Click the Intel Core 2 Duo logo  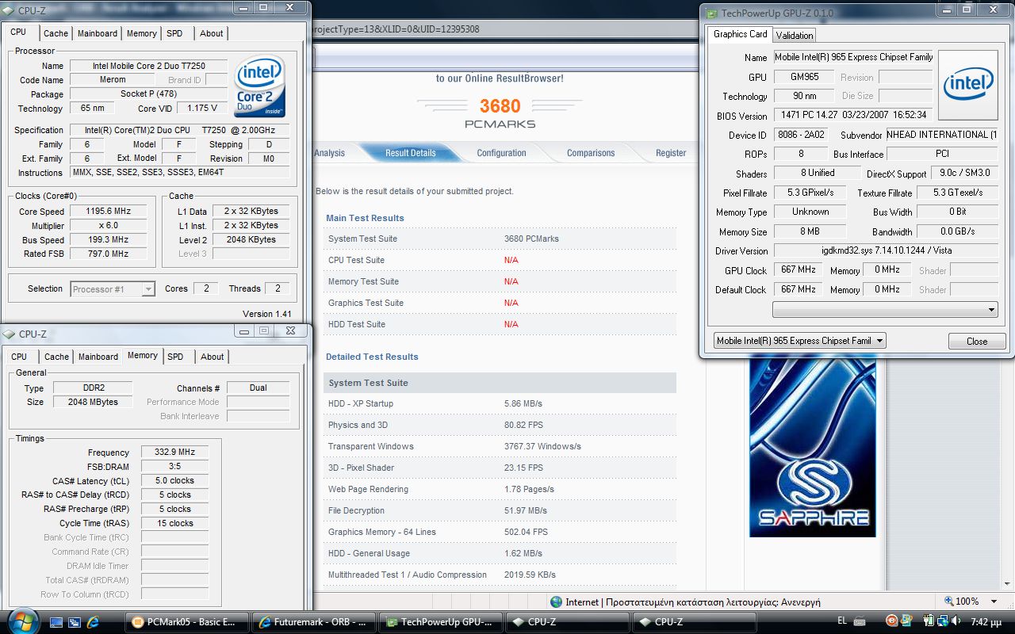click(259, 86)
